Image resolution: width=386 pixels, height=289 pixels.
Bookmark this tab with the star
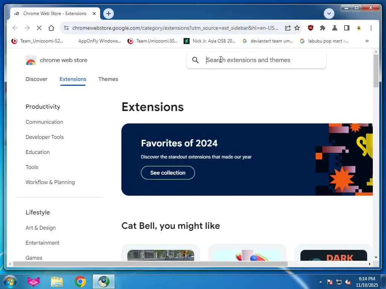[x=297, y=28]
